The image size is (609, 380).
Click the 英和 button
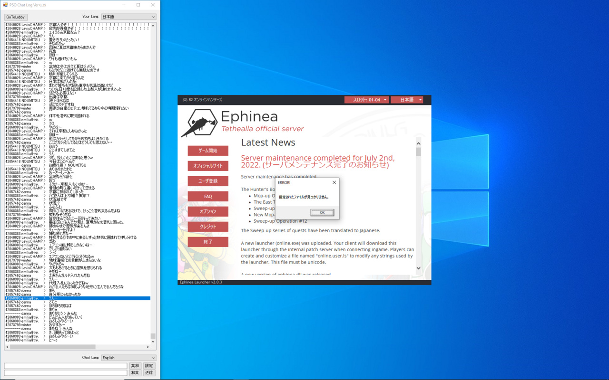point(135,366)
